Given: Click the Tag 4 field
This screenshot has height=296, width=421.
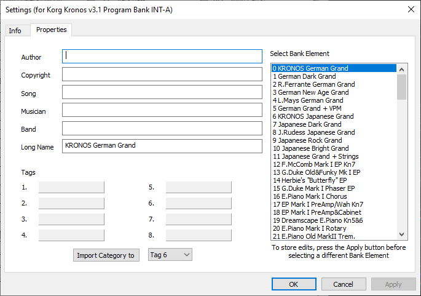Looking at the screenshot, I should pos(71,235).
